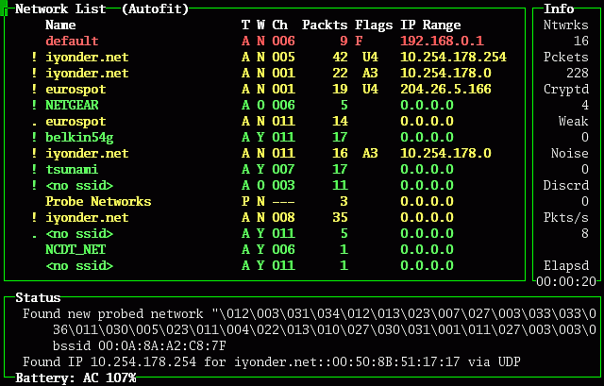Click channel value 007 in tsunami row
Viewport: 604px width, 386px height.
(x=283, y=170)
